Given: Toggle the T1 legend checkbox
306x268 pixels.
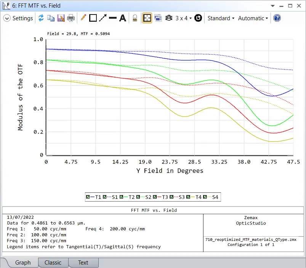Looking at the screenshot, I should point(88,197).
